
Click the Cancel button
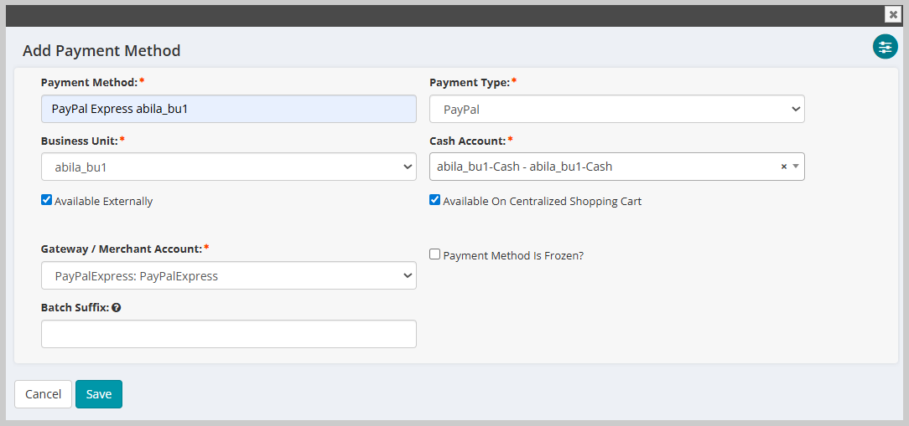coord(43,394)
